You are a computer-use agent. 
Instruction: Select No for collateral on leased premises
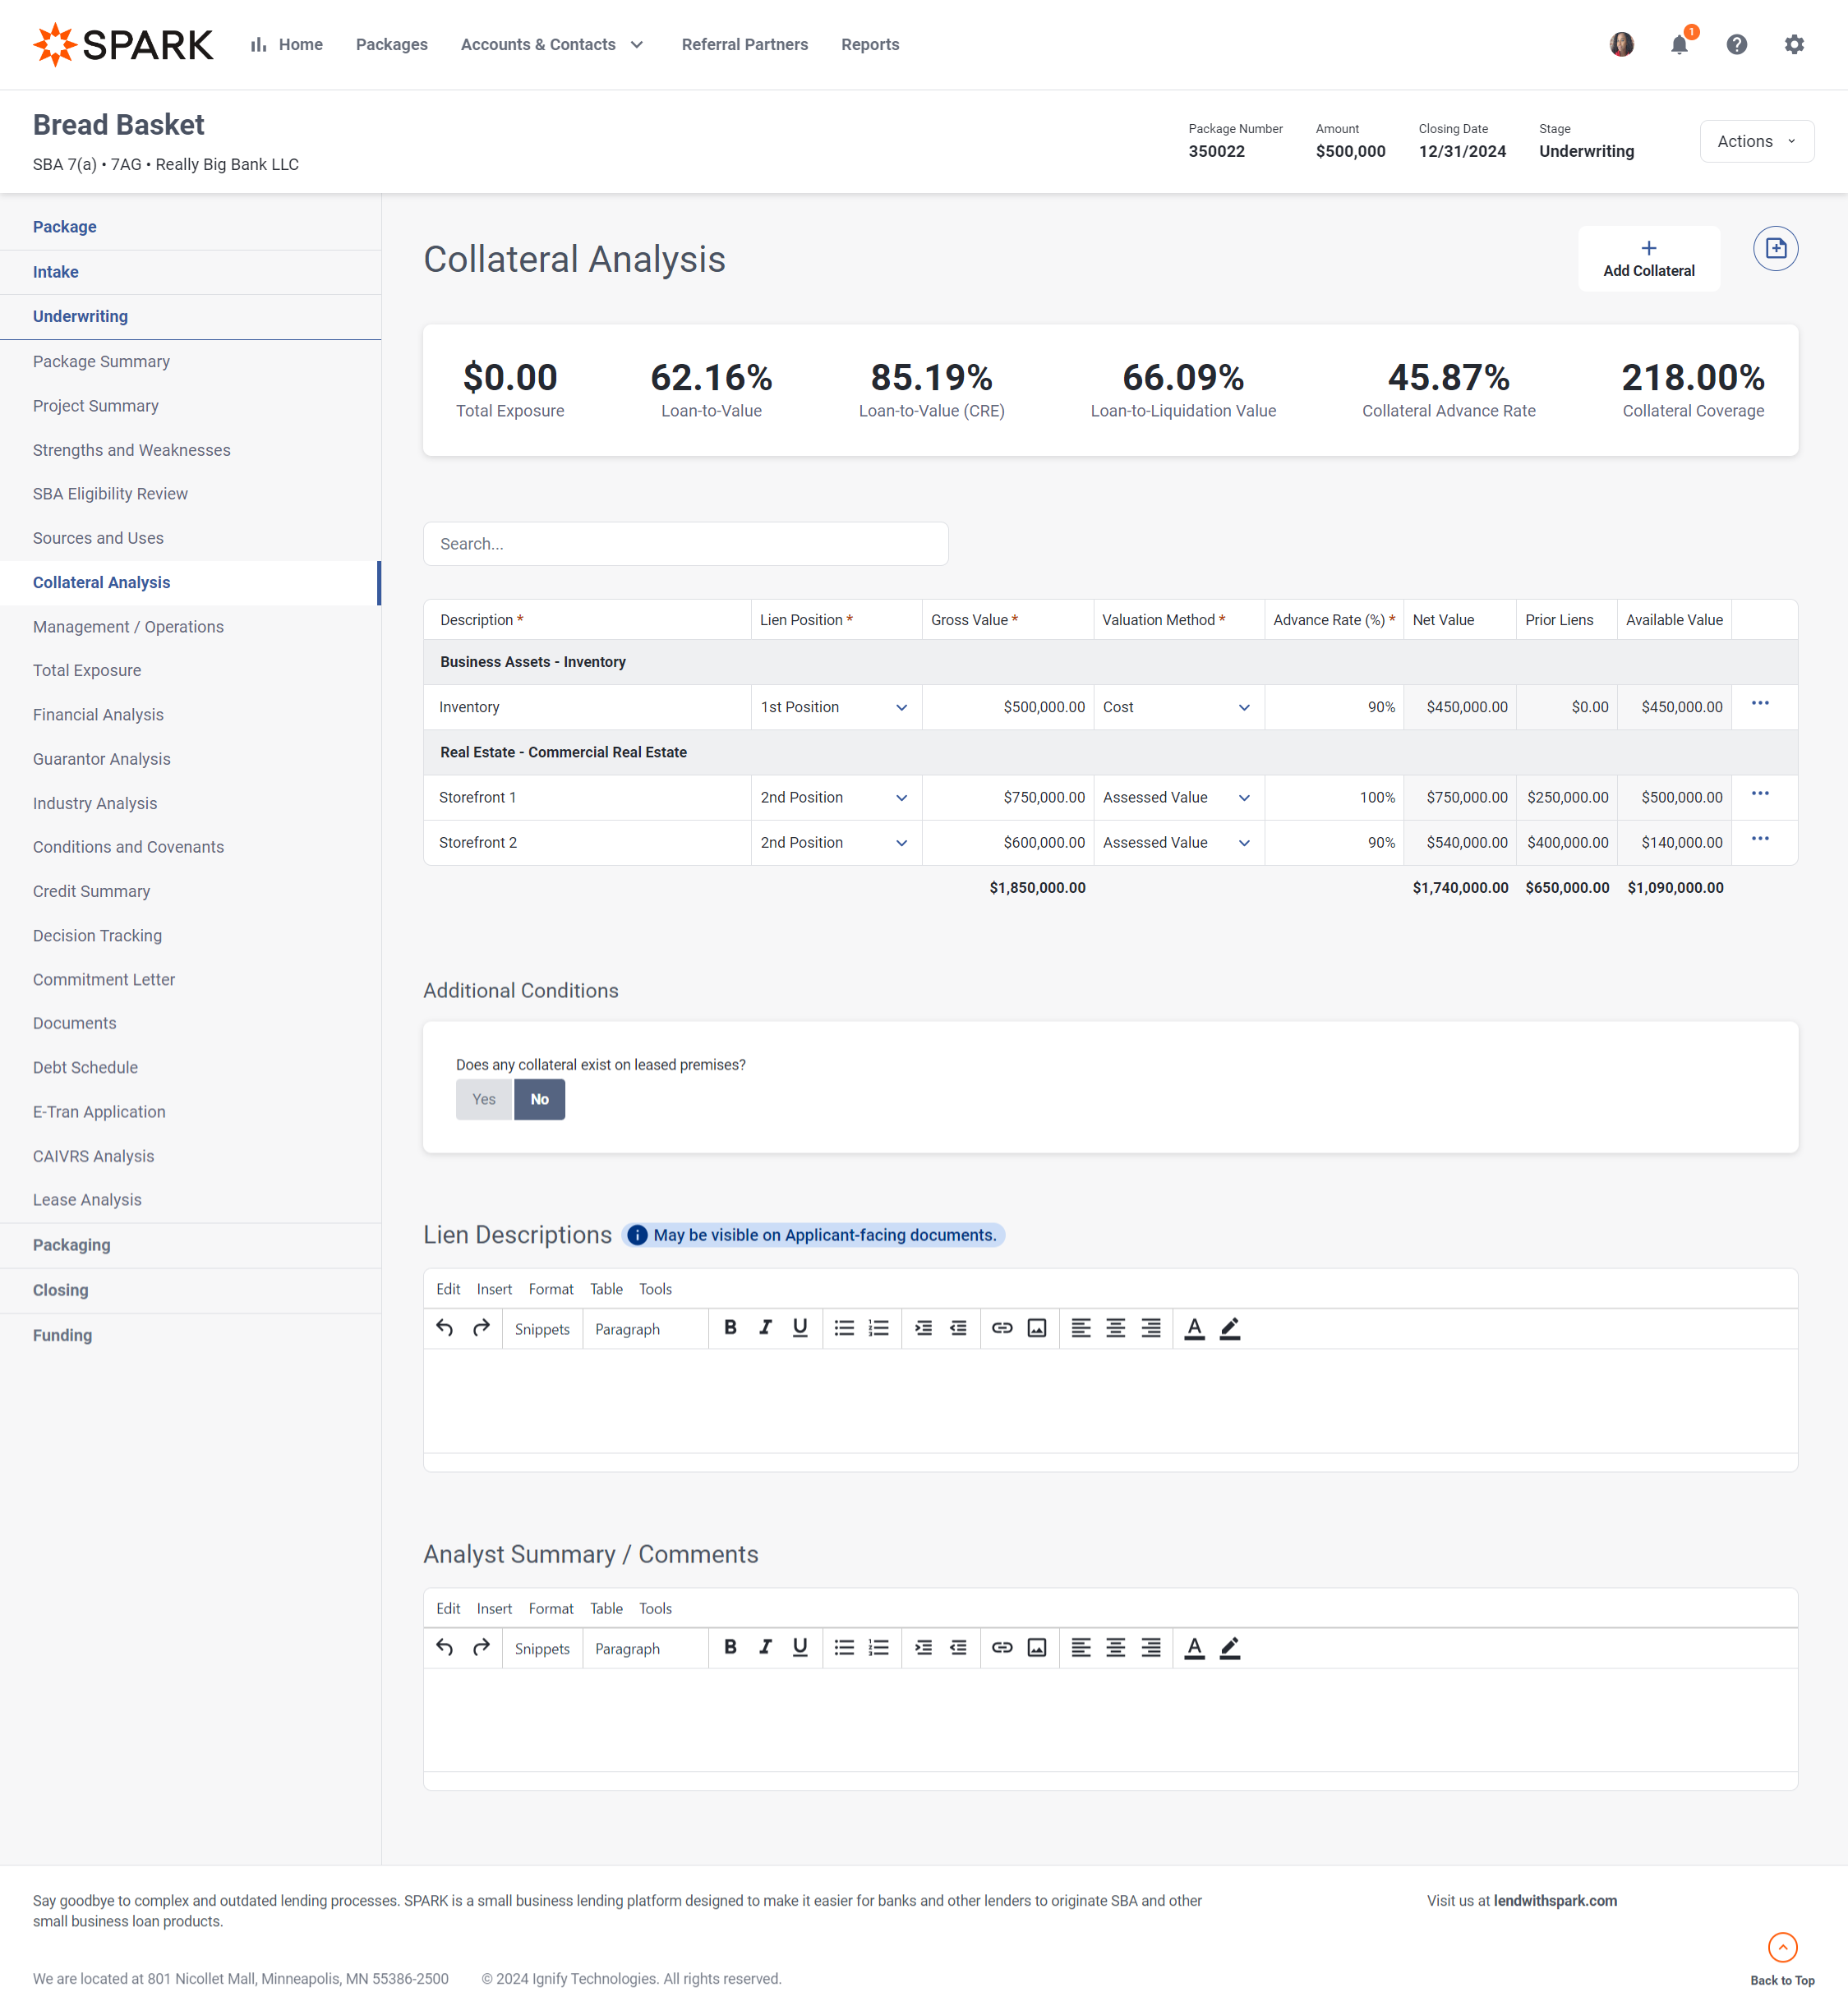click(540, 1099)
